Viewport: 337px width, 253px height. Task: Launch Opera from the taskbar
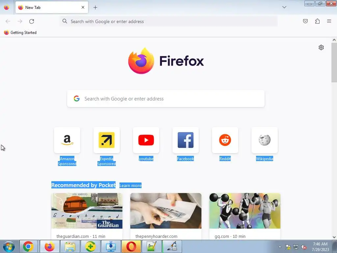131,246
